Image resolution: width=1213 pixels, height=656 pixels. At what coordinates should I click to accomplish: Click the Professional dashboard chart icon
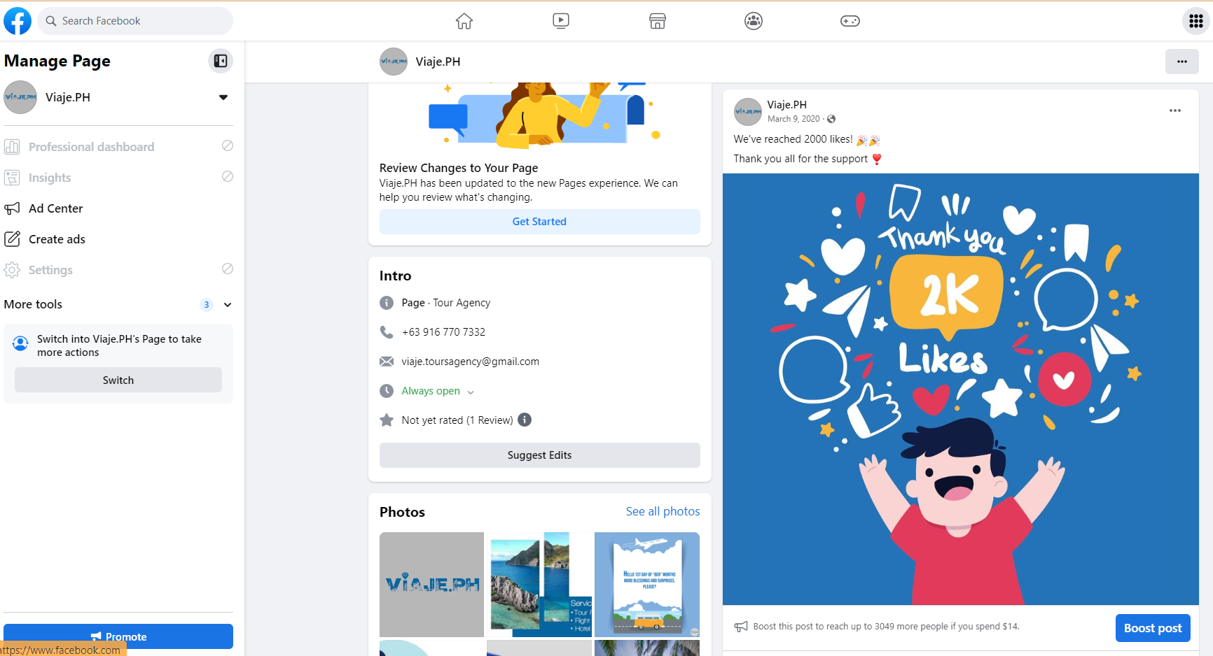tap(12, 147)
